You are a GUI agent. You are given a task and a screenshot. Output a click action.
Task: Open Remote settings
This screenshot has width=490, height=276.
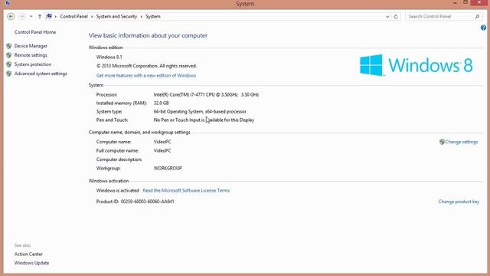(31, 55)
